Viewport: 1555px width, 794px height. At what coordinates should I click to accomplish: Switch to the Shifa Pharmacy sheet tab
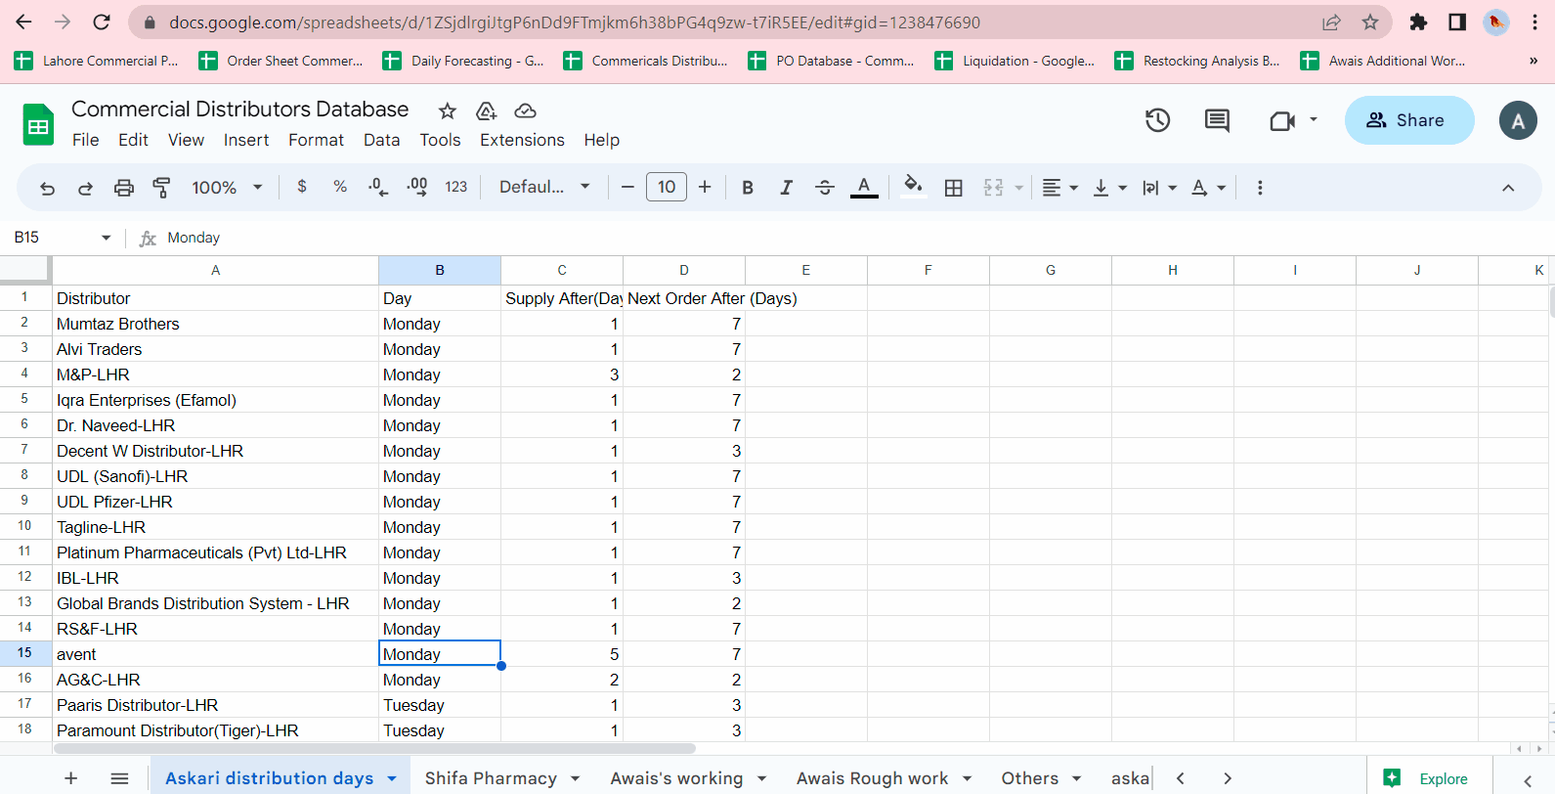[491, 778]
